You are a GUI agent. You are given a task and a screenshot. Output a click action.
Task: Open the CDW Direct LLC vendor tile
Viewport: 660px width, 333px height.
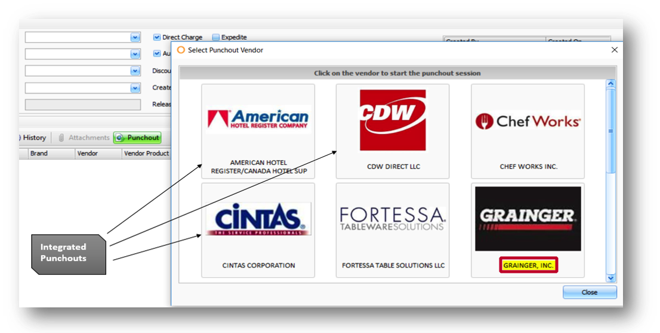click(392, 131)
